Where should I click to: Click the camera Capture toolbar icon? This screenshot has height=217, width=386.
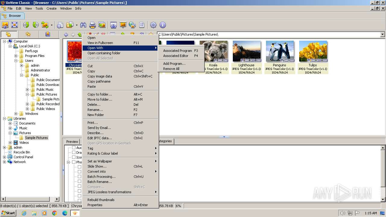pos(113,25)
